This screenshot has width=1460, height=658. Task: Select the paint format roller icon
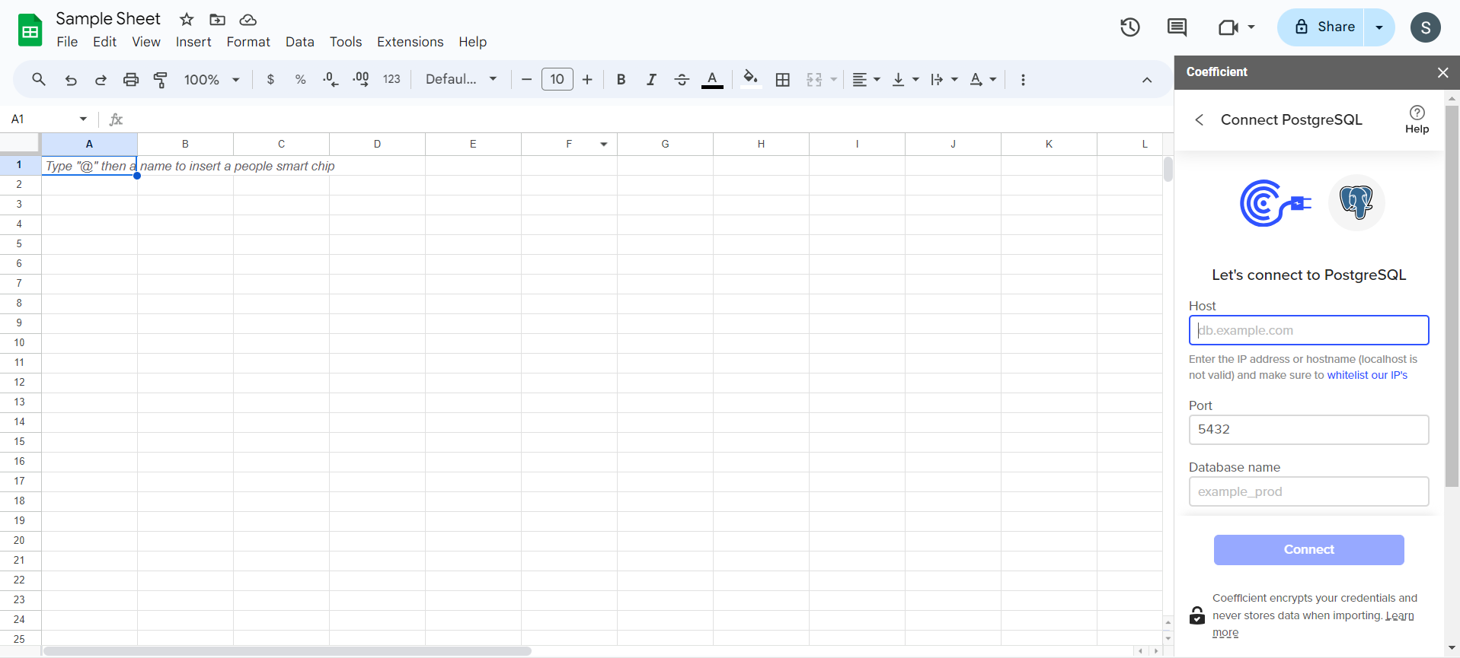pyautogui.click(x=161, y=80)
